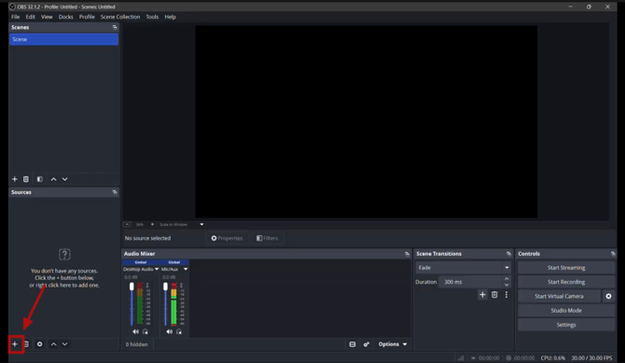This screenshot has width=625, height=363.
Task: Adjust the Desktop Audio volume slider
Action: coord(132,303)
